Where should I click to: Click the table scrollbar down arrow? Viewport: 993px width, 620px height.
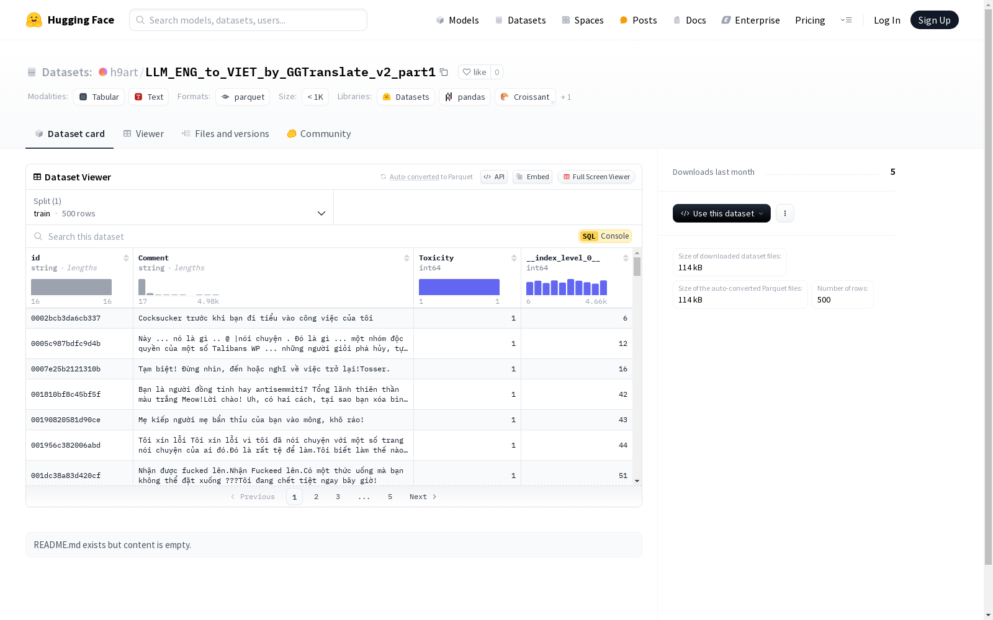pos(637,481)
